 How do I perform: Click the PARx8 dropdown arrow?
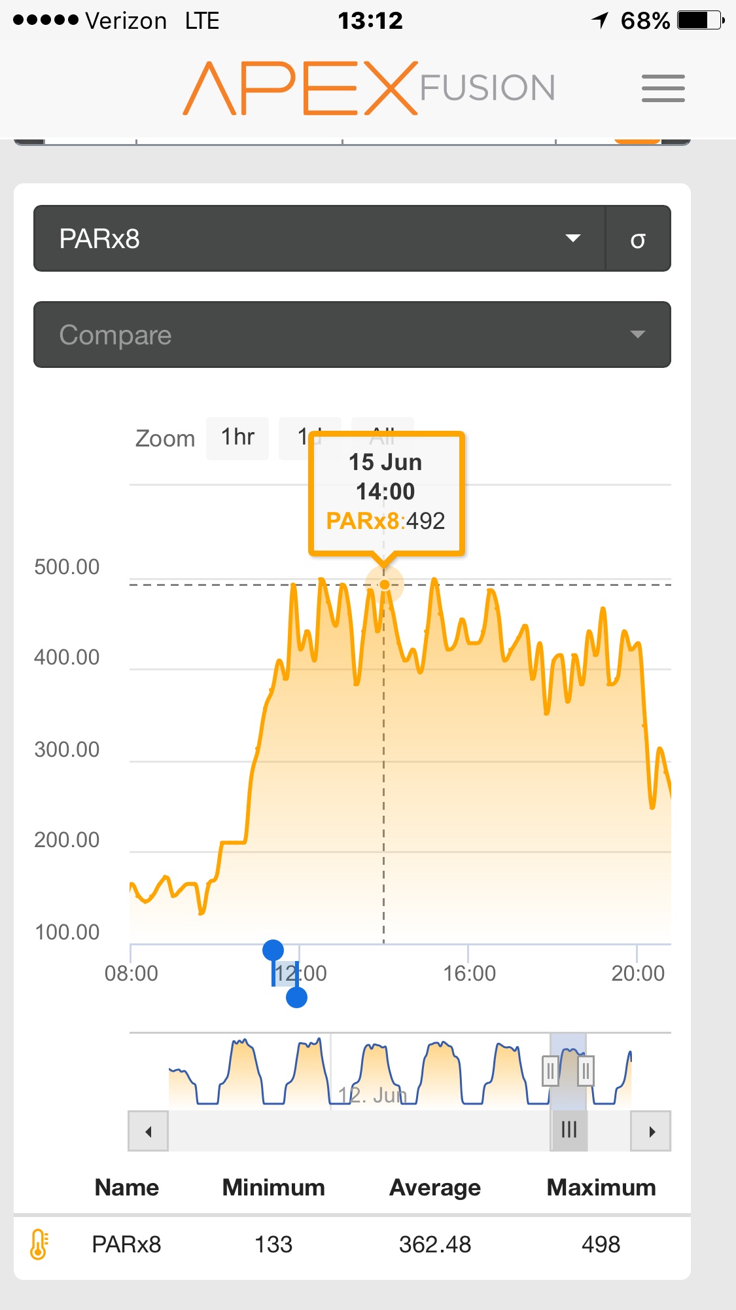(x=573, y=238)
